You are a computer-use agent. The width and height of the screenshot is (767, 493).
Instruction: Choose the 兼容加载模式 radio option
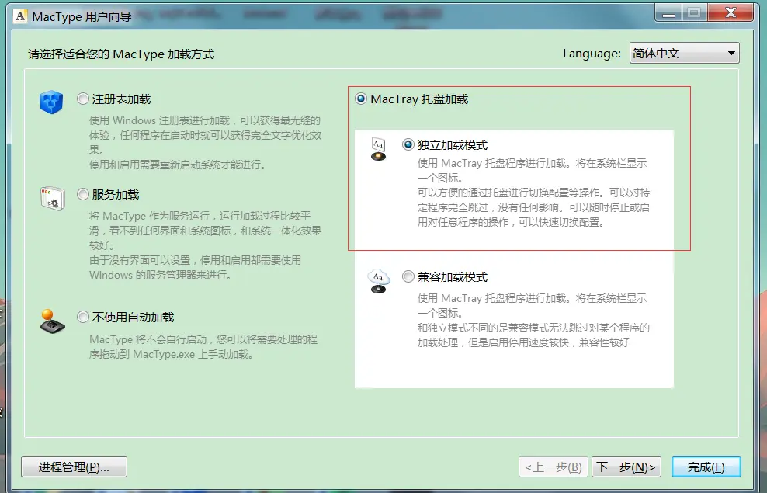click(408, 277)
